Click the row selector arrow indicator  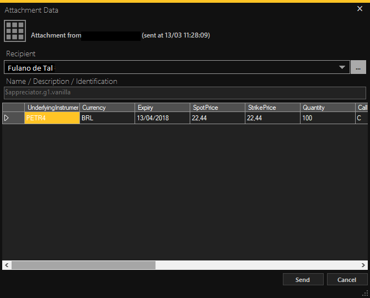pos(7,118)
